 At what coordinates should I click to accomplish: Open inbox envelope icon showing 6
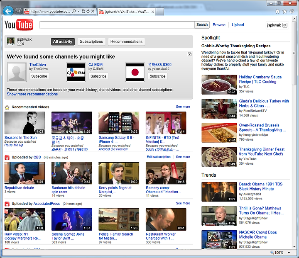[x=20, y=44]
